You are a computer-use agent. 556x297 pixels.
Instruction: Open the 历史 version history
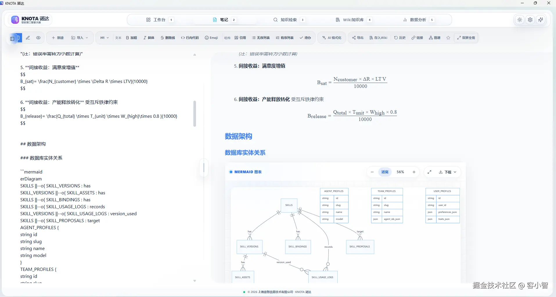[x=400, y=38]
